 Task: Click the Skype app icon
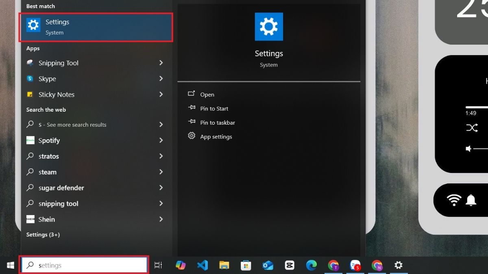[x=30, y=79]
